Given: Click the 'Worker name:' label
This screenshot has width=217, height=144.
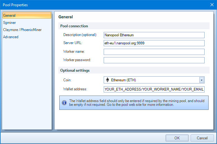Looking at the screenshot, I should tap(74, 52).
